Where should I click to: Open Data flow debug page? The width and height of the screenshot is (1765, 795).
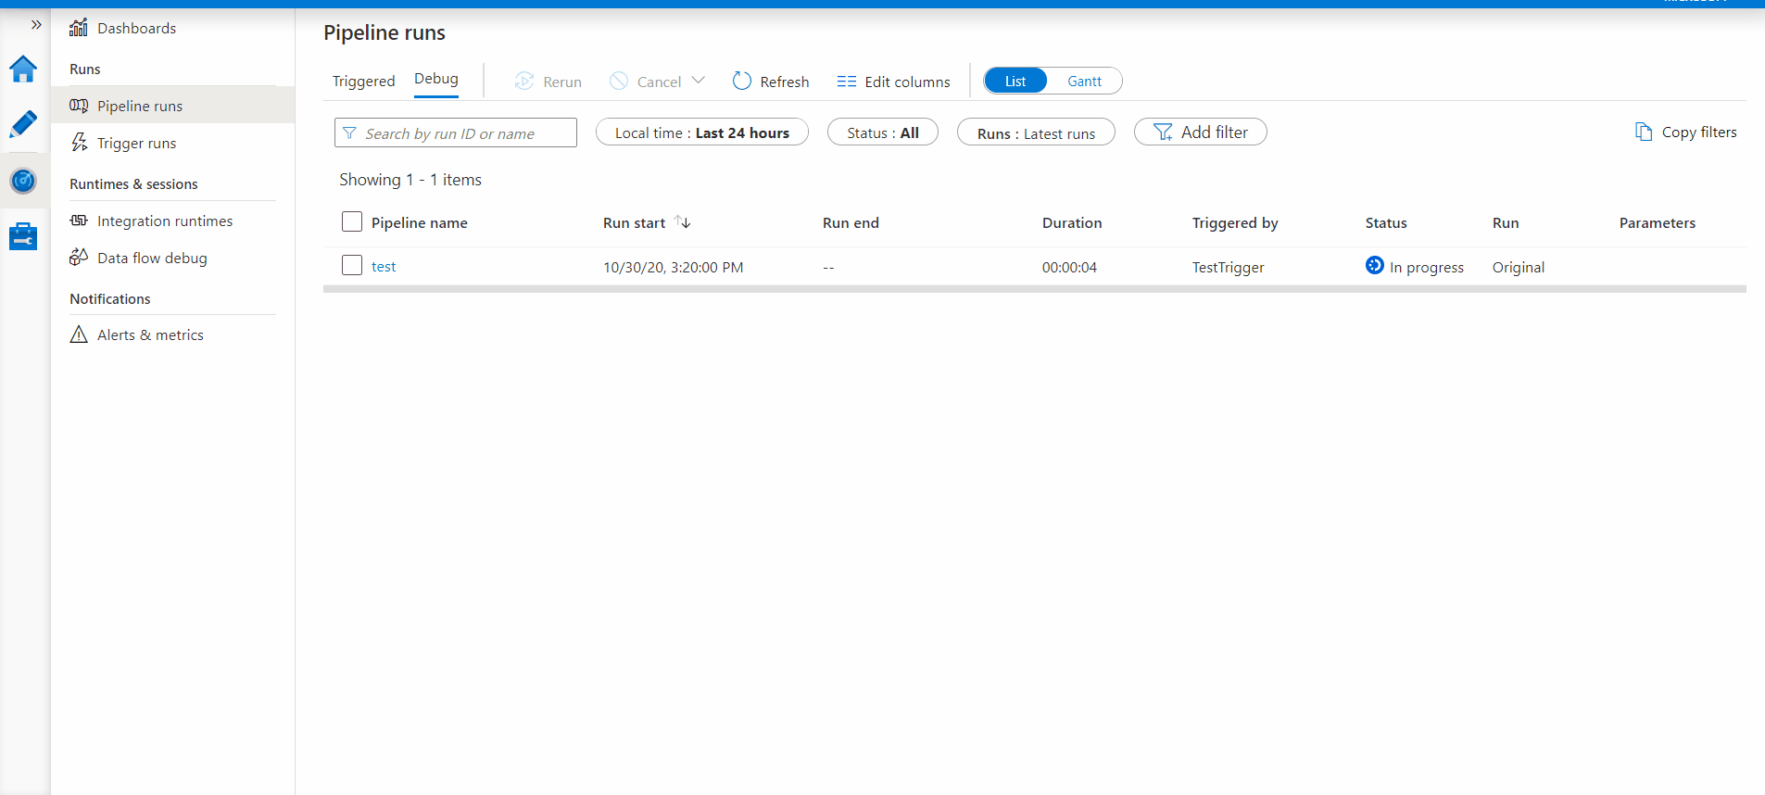(x=152, y=258)
